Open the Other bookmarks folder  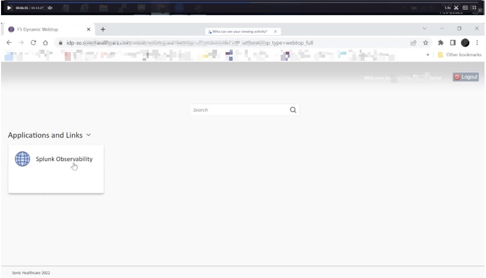pyautogui.click(x=459, y=55)
